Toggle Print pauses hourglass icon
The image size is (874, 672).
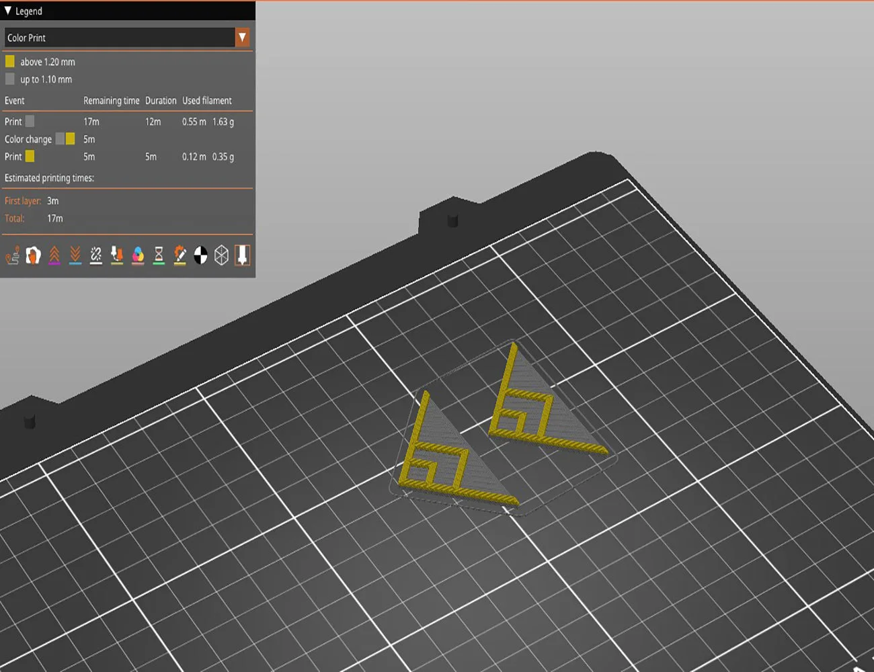pyautogui.click(x=159, y=255)
